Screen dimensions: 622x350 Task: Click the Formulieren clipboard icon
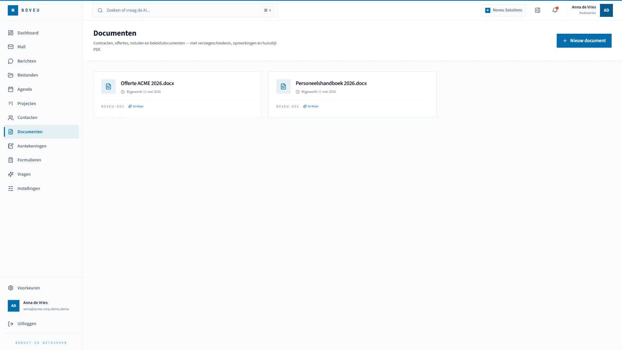11,160
